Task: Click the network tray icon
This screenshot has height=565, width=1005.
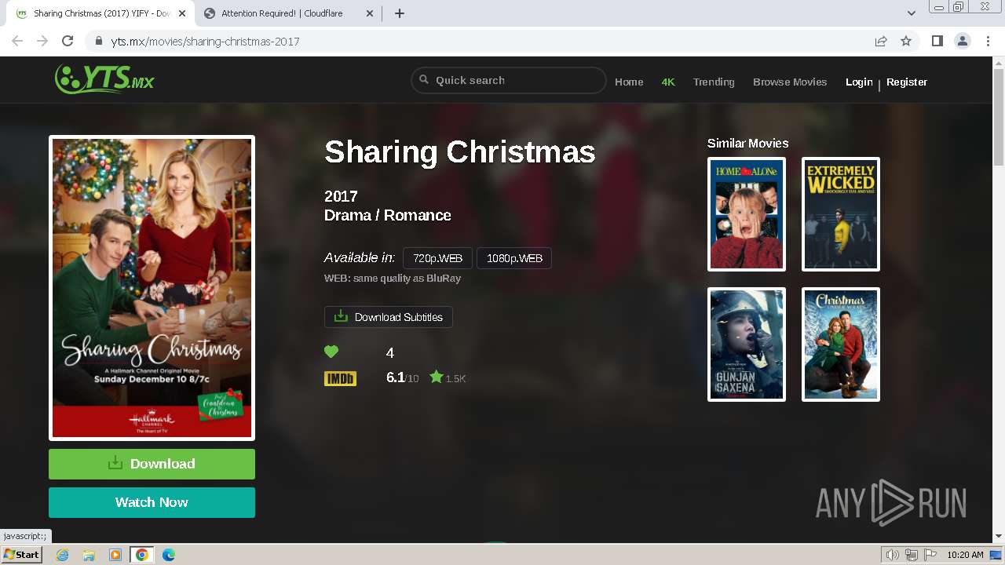Action: 911,555
